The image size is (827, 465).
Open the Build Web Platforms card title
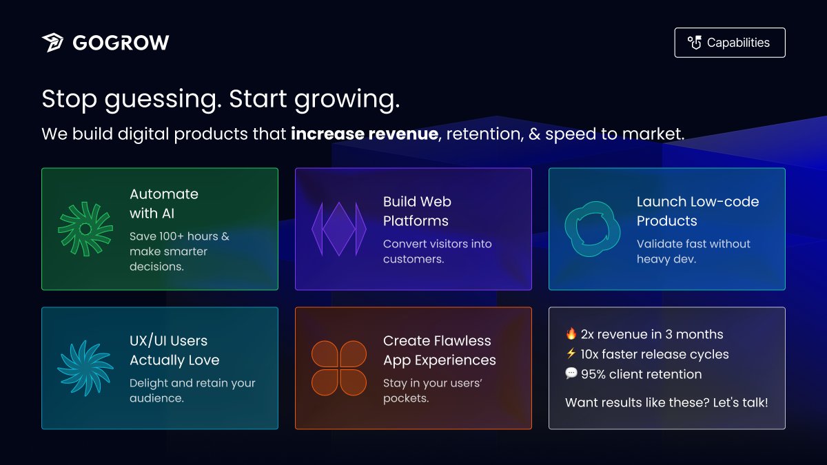(x=417, y=211)
